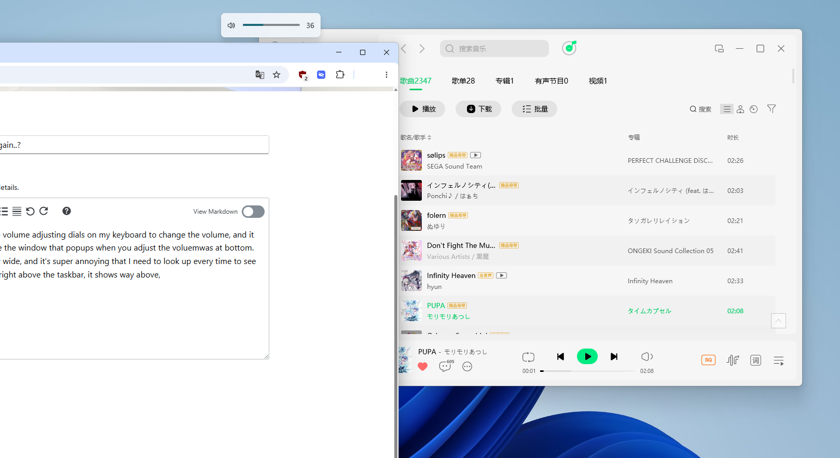Go back in the music player
This screenshot has height=458, width=840.
click(404, 49)
